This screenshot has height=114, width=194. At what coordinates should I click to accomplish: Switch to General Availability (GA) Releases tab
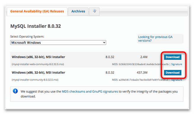point(37,11)
